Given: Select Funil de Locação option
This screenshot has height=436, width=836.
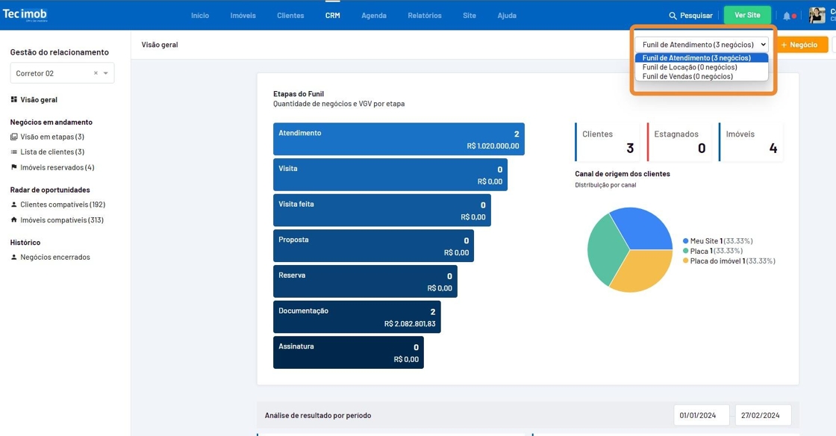Looking at the screenshot, I should pyautogui.click(x=689, y=67).
